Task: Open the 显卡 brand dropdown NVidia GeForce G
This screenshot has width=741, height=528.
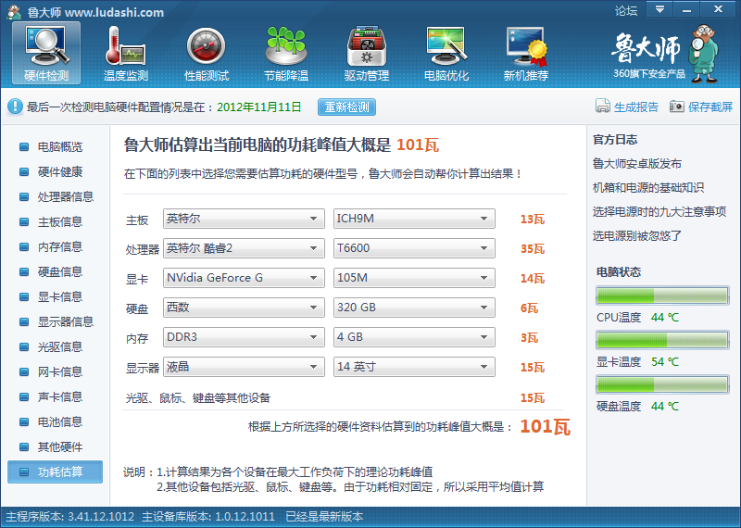Action: pyautogui.click(x=244, y=278)
